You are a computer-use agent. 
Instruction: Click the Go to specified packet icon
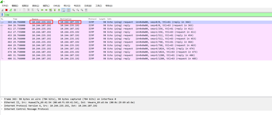50,10
